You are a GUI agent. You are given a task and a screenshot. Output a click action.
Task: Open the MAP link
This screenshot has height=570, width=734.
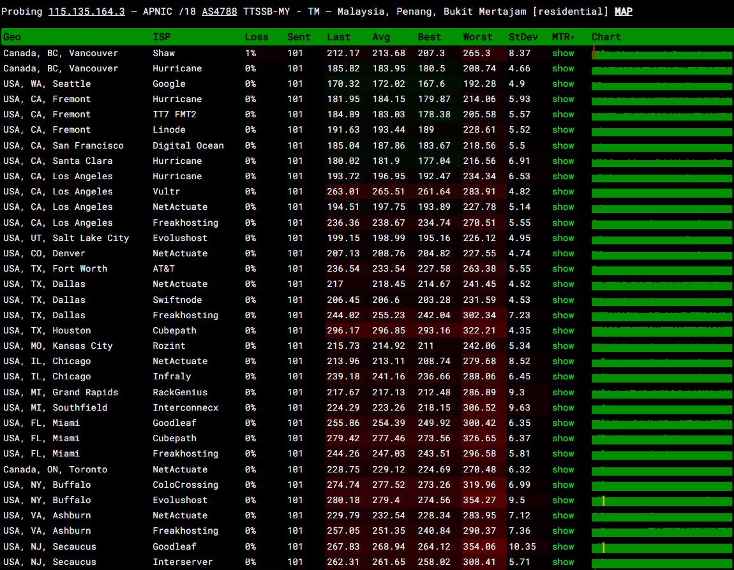(623, 11)
